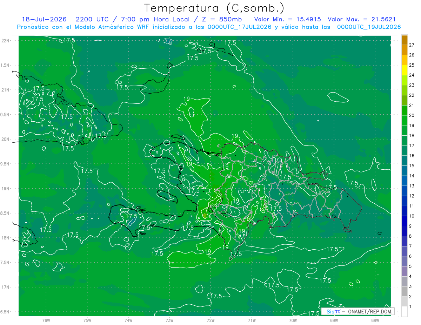Select the date text '18-Jul-2026'

click(x=45, y=19)
